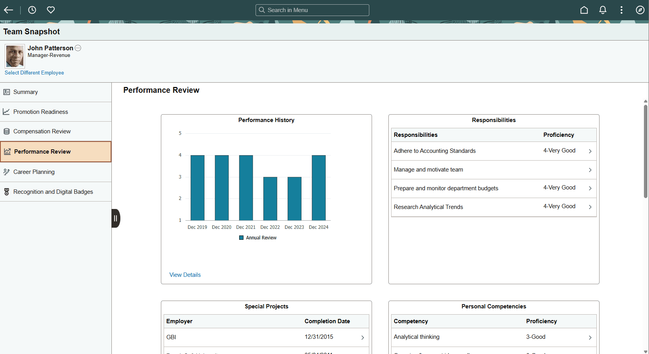Open the Summary tab
The image size is (649, 354).
(56, 92)
